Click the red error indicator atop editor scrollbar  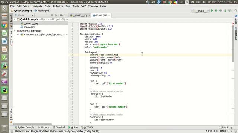tap(233, 24)
